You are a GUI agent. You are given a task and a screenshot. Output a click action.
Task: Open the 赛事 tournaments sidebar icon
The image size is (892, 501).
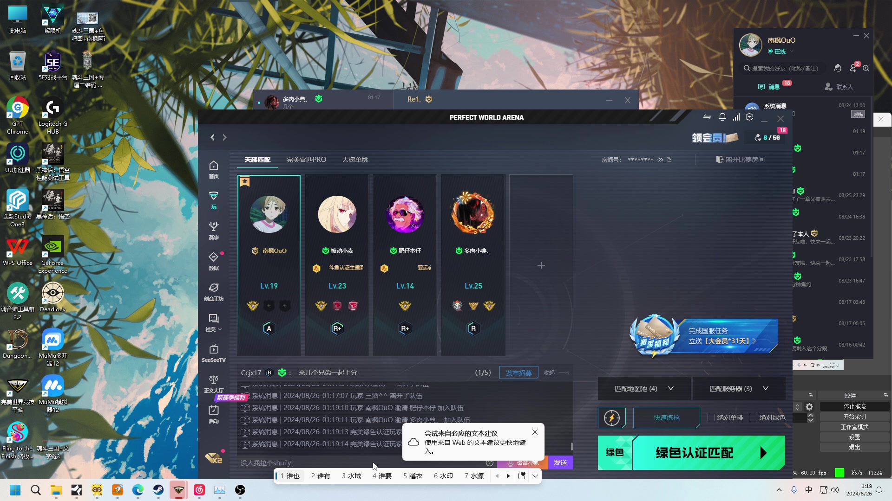tap(213, 230)
